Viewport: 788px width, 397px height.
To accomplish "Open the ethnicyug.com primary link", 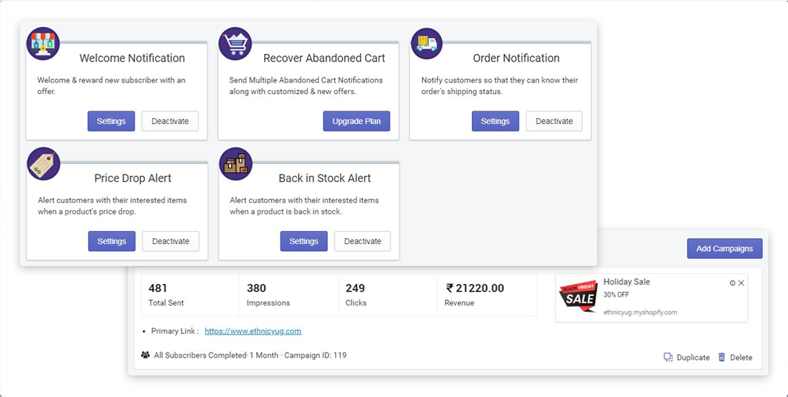I will (253, 331).
